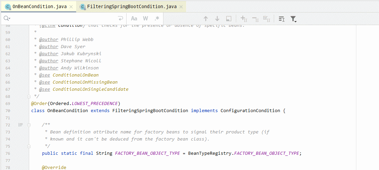Open search history magnifier dropdown
The image size is (379, 170).
click(x=7, y=19)
